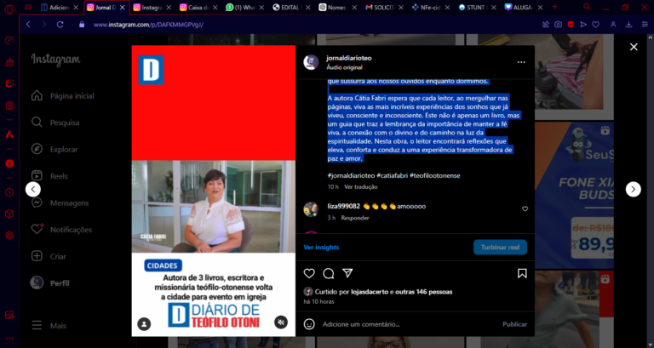This screenshot has height=348, width=654.
Task: Switch to the NFe-cid tab
Action: click(x=430, y=8)
